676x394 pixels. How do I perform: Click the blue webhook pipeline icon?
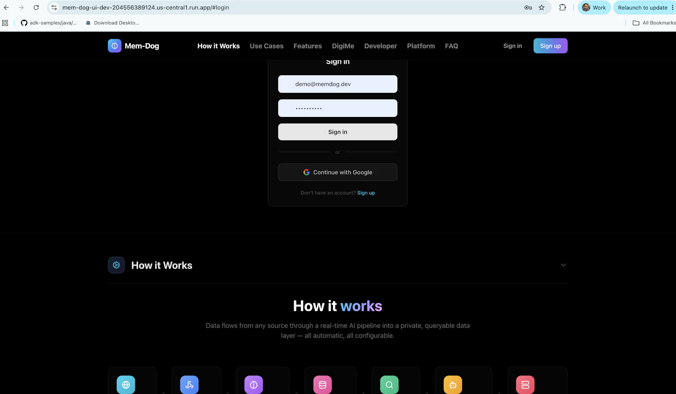(x=189, y=385)
